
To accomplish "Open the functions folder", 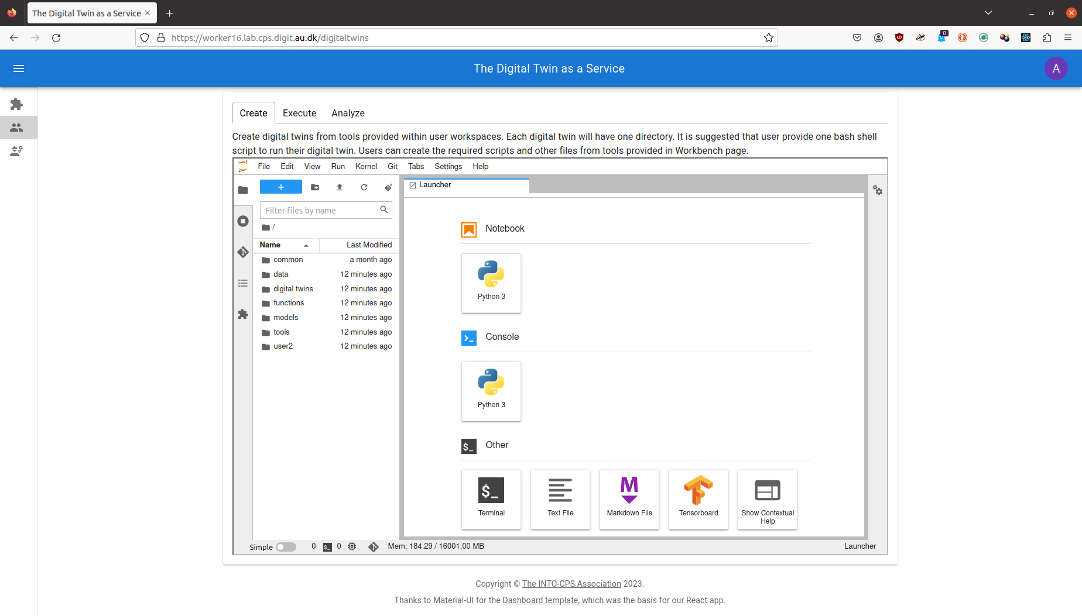I will coord(326,303).
